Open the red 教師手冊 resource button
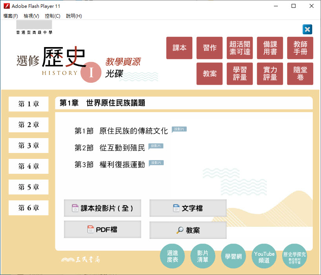Viewport: 321px width, 275px height. click(300, 48)
